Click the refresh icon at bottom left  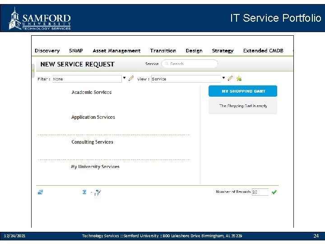41,192
